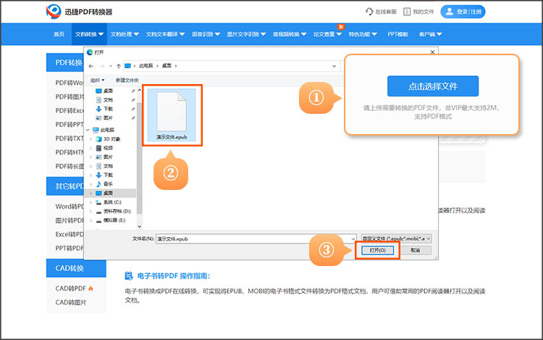The width and height of the screenshot is (543, 340).
Task: Open the 文档转换 navigation menu
Action: click(x=89, y=34)
